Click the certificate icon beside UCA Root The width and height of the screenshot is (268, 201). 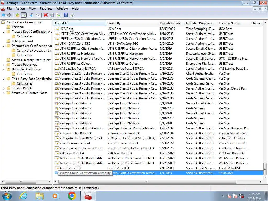(57, 29)
